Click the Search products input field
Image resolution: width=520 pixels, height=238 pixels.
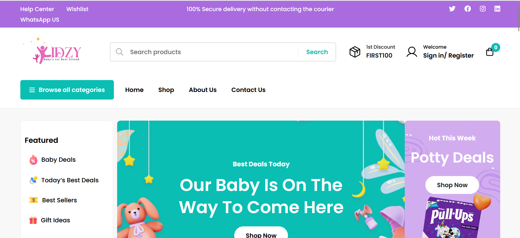pos(211,52)
